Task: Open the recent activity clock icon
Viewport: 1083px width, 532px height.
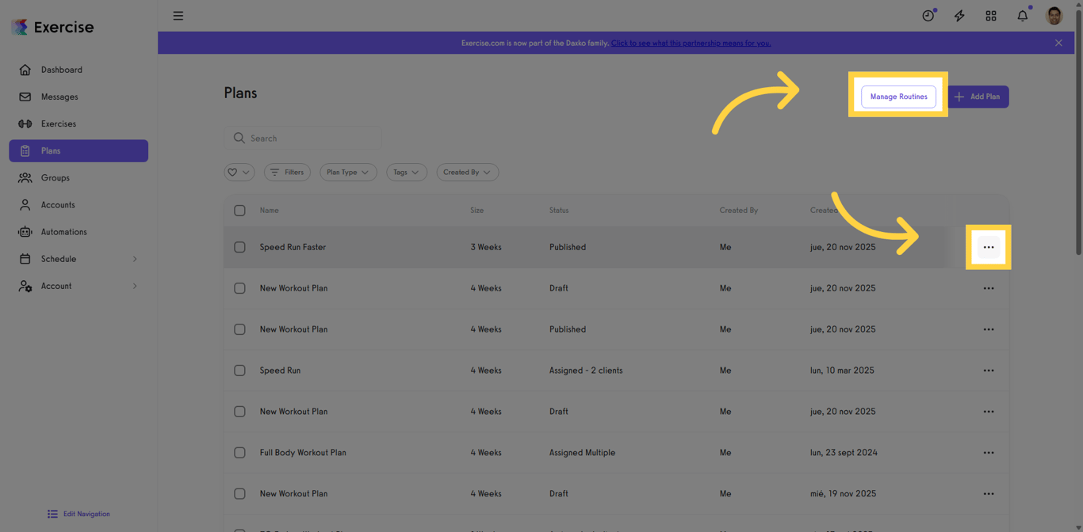Action: coord(928,15)
